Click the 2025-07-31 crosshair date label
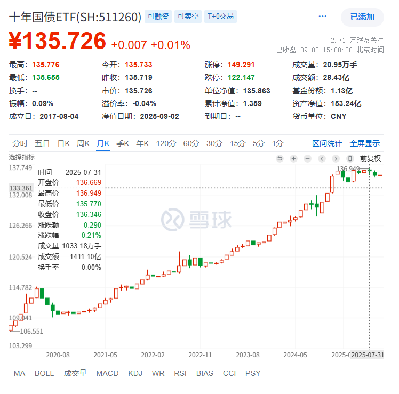This screenshot has width=399, height=394. tap(367, 355)
